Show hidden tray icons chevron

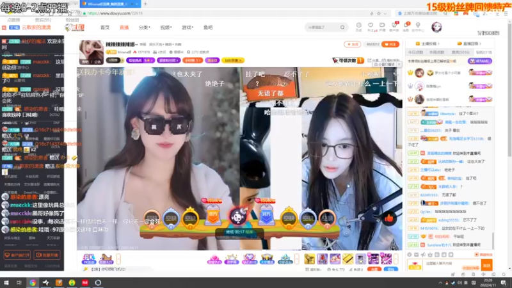click(x=440, y=283)
